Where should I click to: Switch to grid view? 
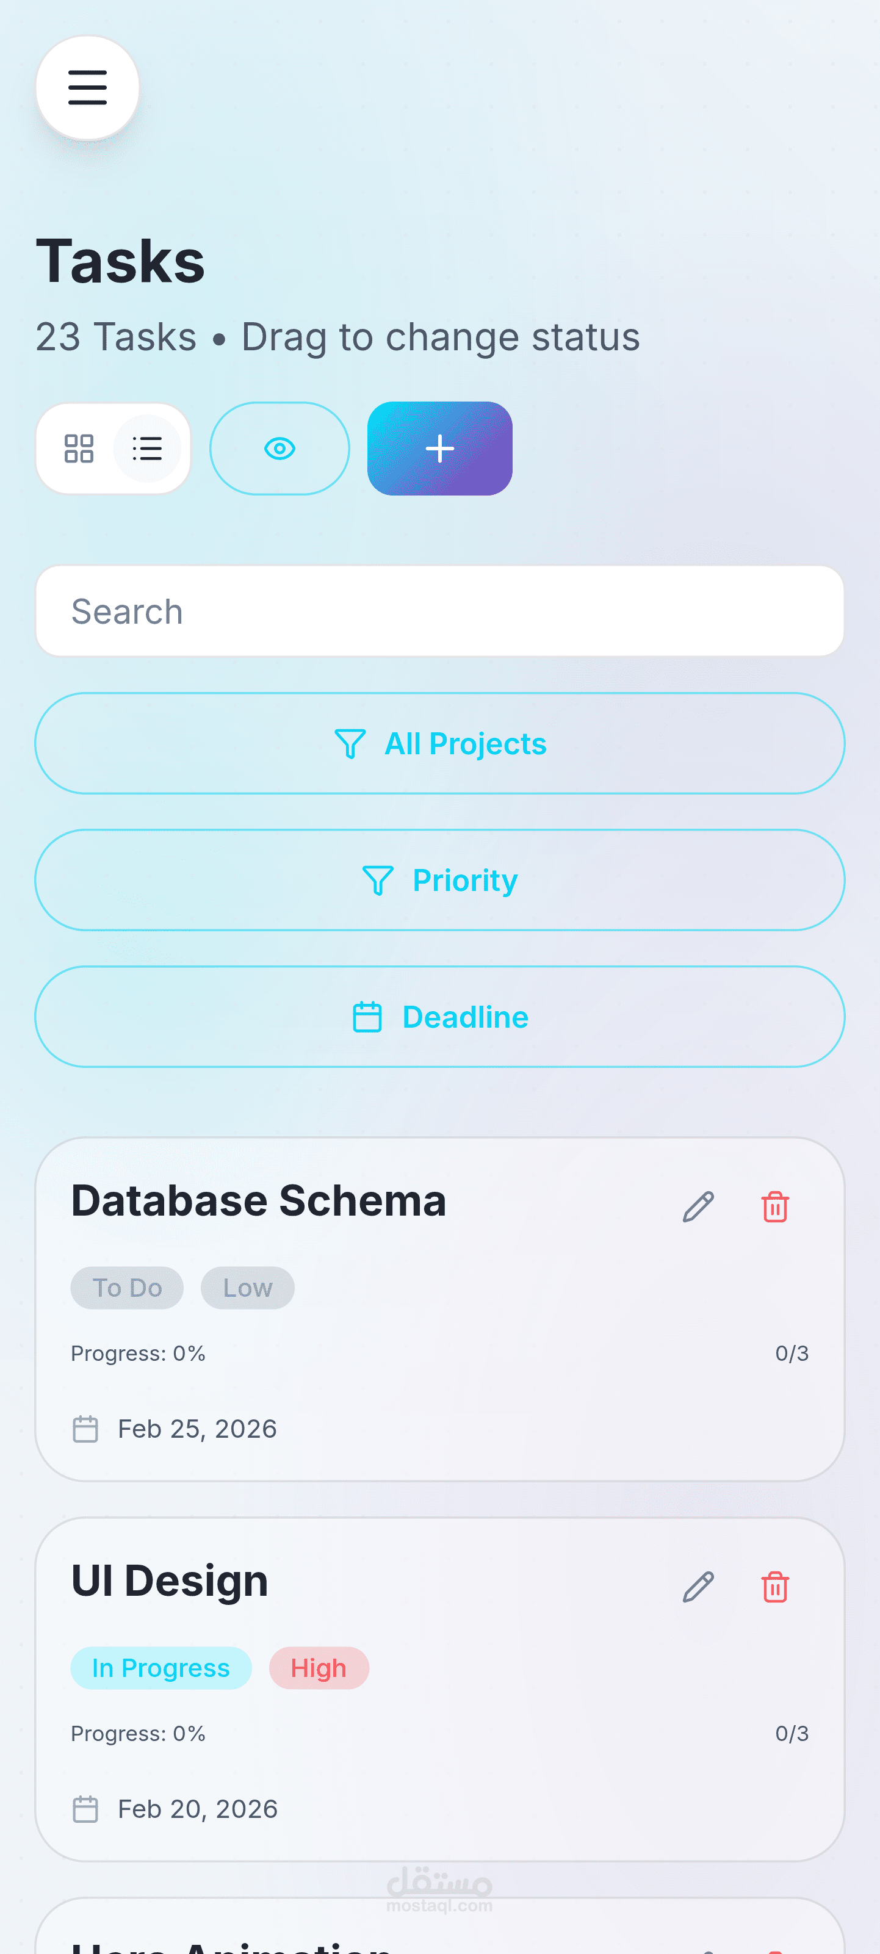point(79,449)
